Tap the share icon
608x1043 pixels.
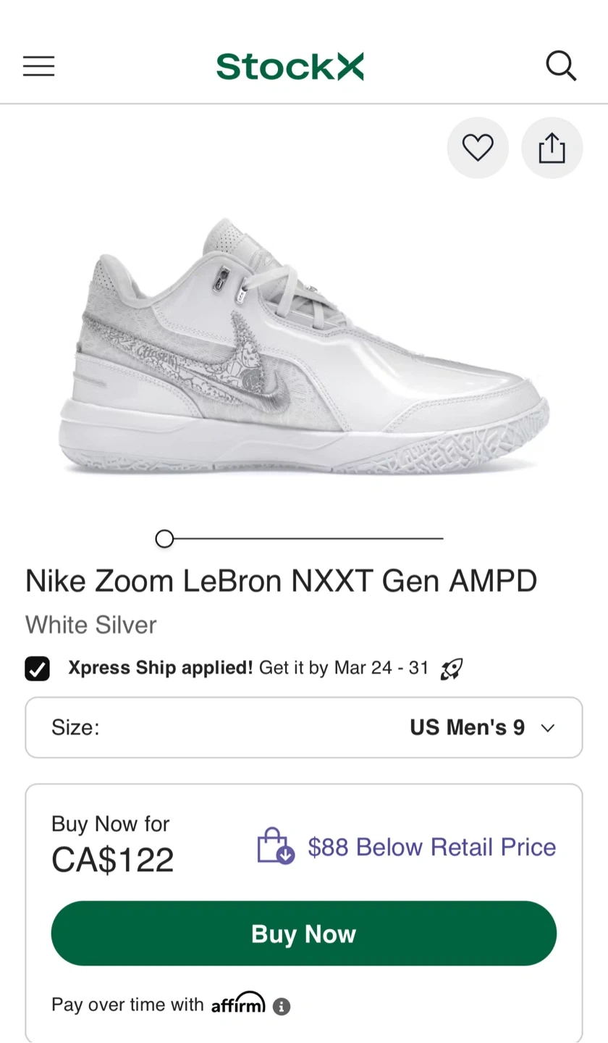tap(552, 148)
